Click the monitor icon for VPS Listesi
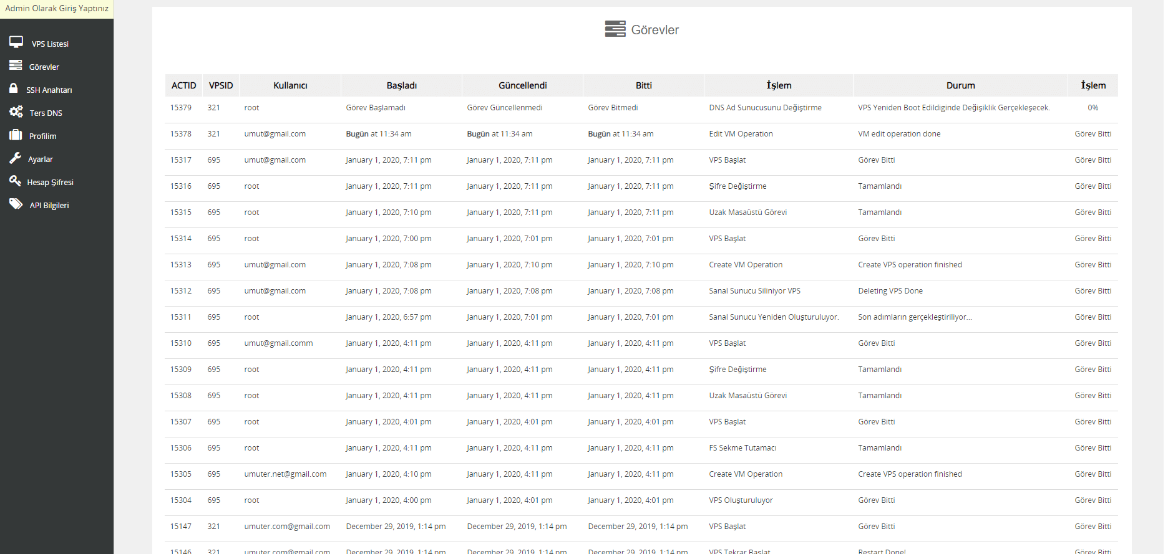The height and width of the screenshot is (554, 1173). [x=16, y=42]
